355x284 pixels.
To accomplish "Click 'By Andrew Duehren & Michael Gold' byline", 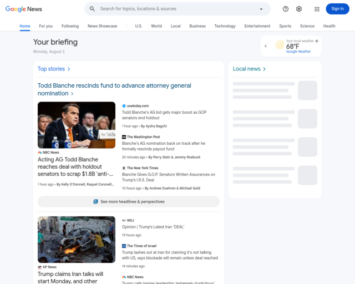I will click(x=173, y=188).
